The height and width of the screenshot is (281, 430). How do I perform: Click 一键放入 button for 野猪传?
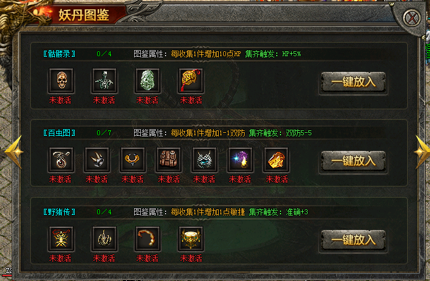pyautogui.click(x=353, y=240)
